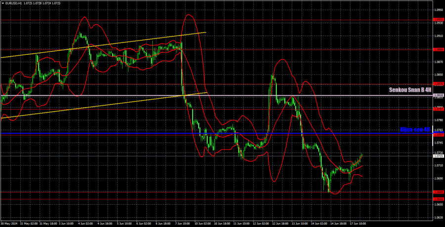The image size is (445, 227).
Task: Click the 1.0870 price scale value
Action: coord(438,62)
